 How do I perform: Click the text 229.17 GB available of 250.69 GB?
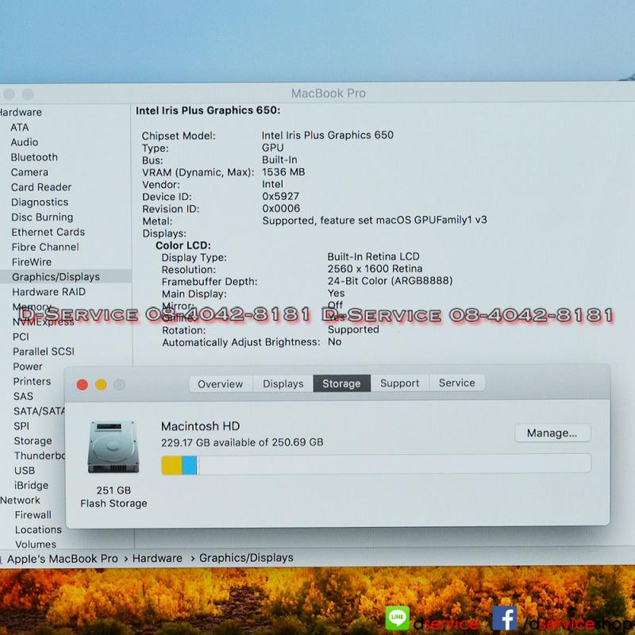pyautogui.click(x=242, y=443)
